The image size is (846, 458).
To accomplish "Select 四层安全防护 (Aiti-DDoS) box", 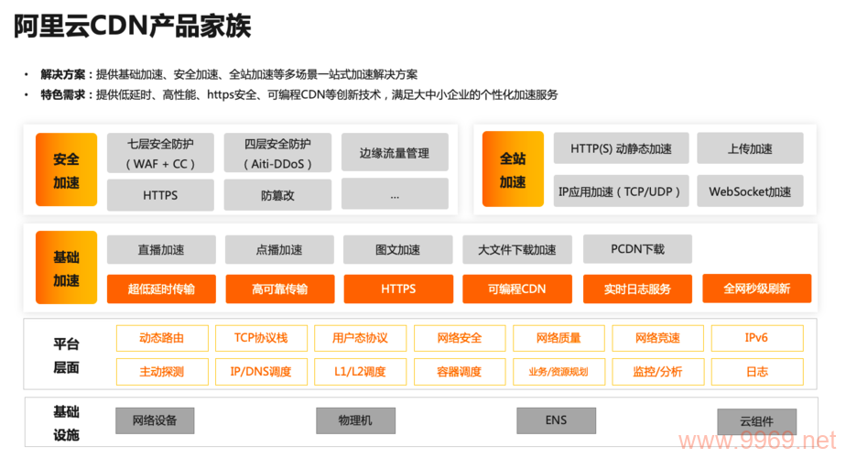I will [x=277, y=153].
